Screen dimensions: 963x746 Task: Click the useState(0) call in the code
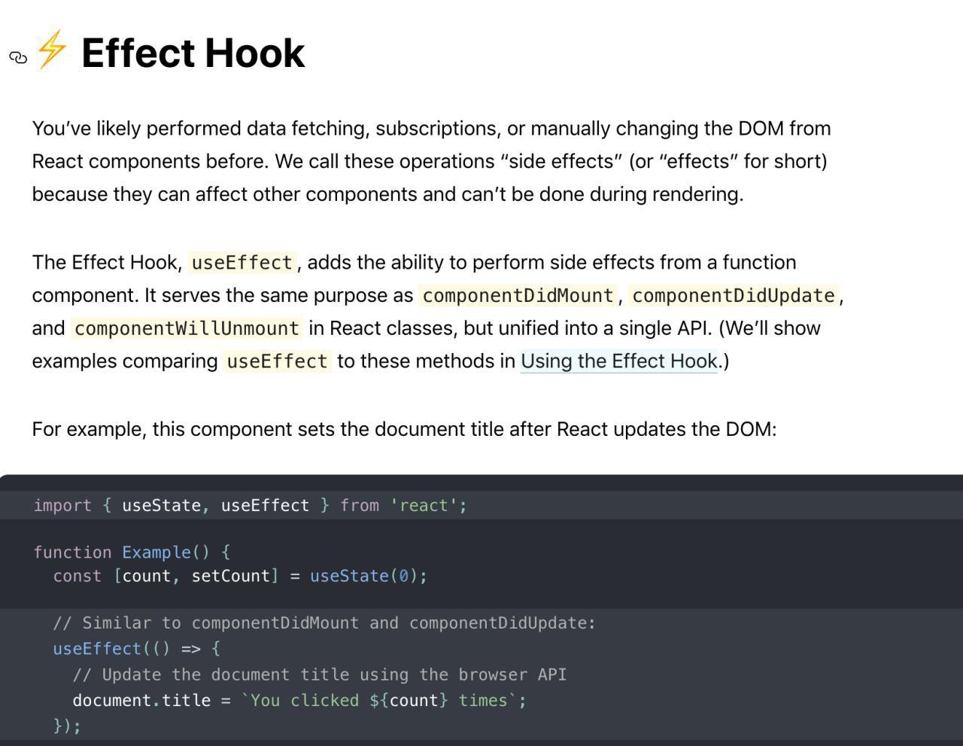pyautogui.click(x=369, y=577)
